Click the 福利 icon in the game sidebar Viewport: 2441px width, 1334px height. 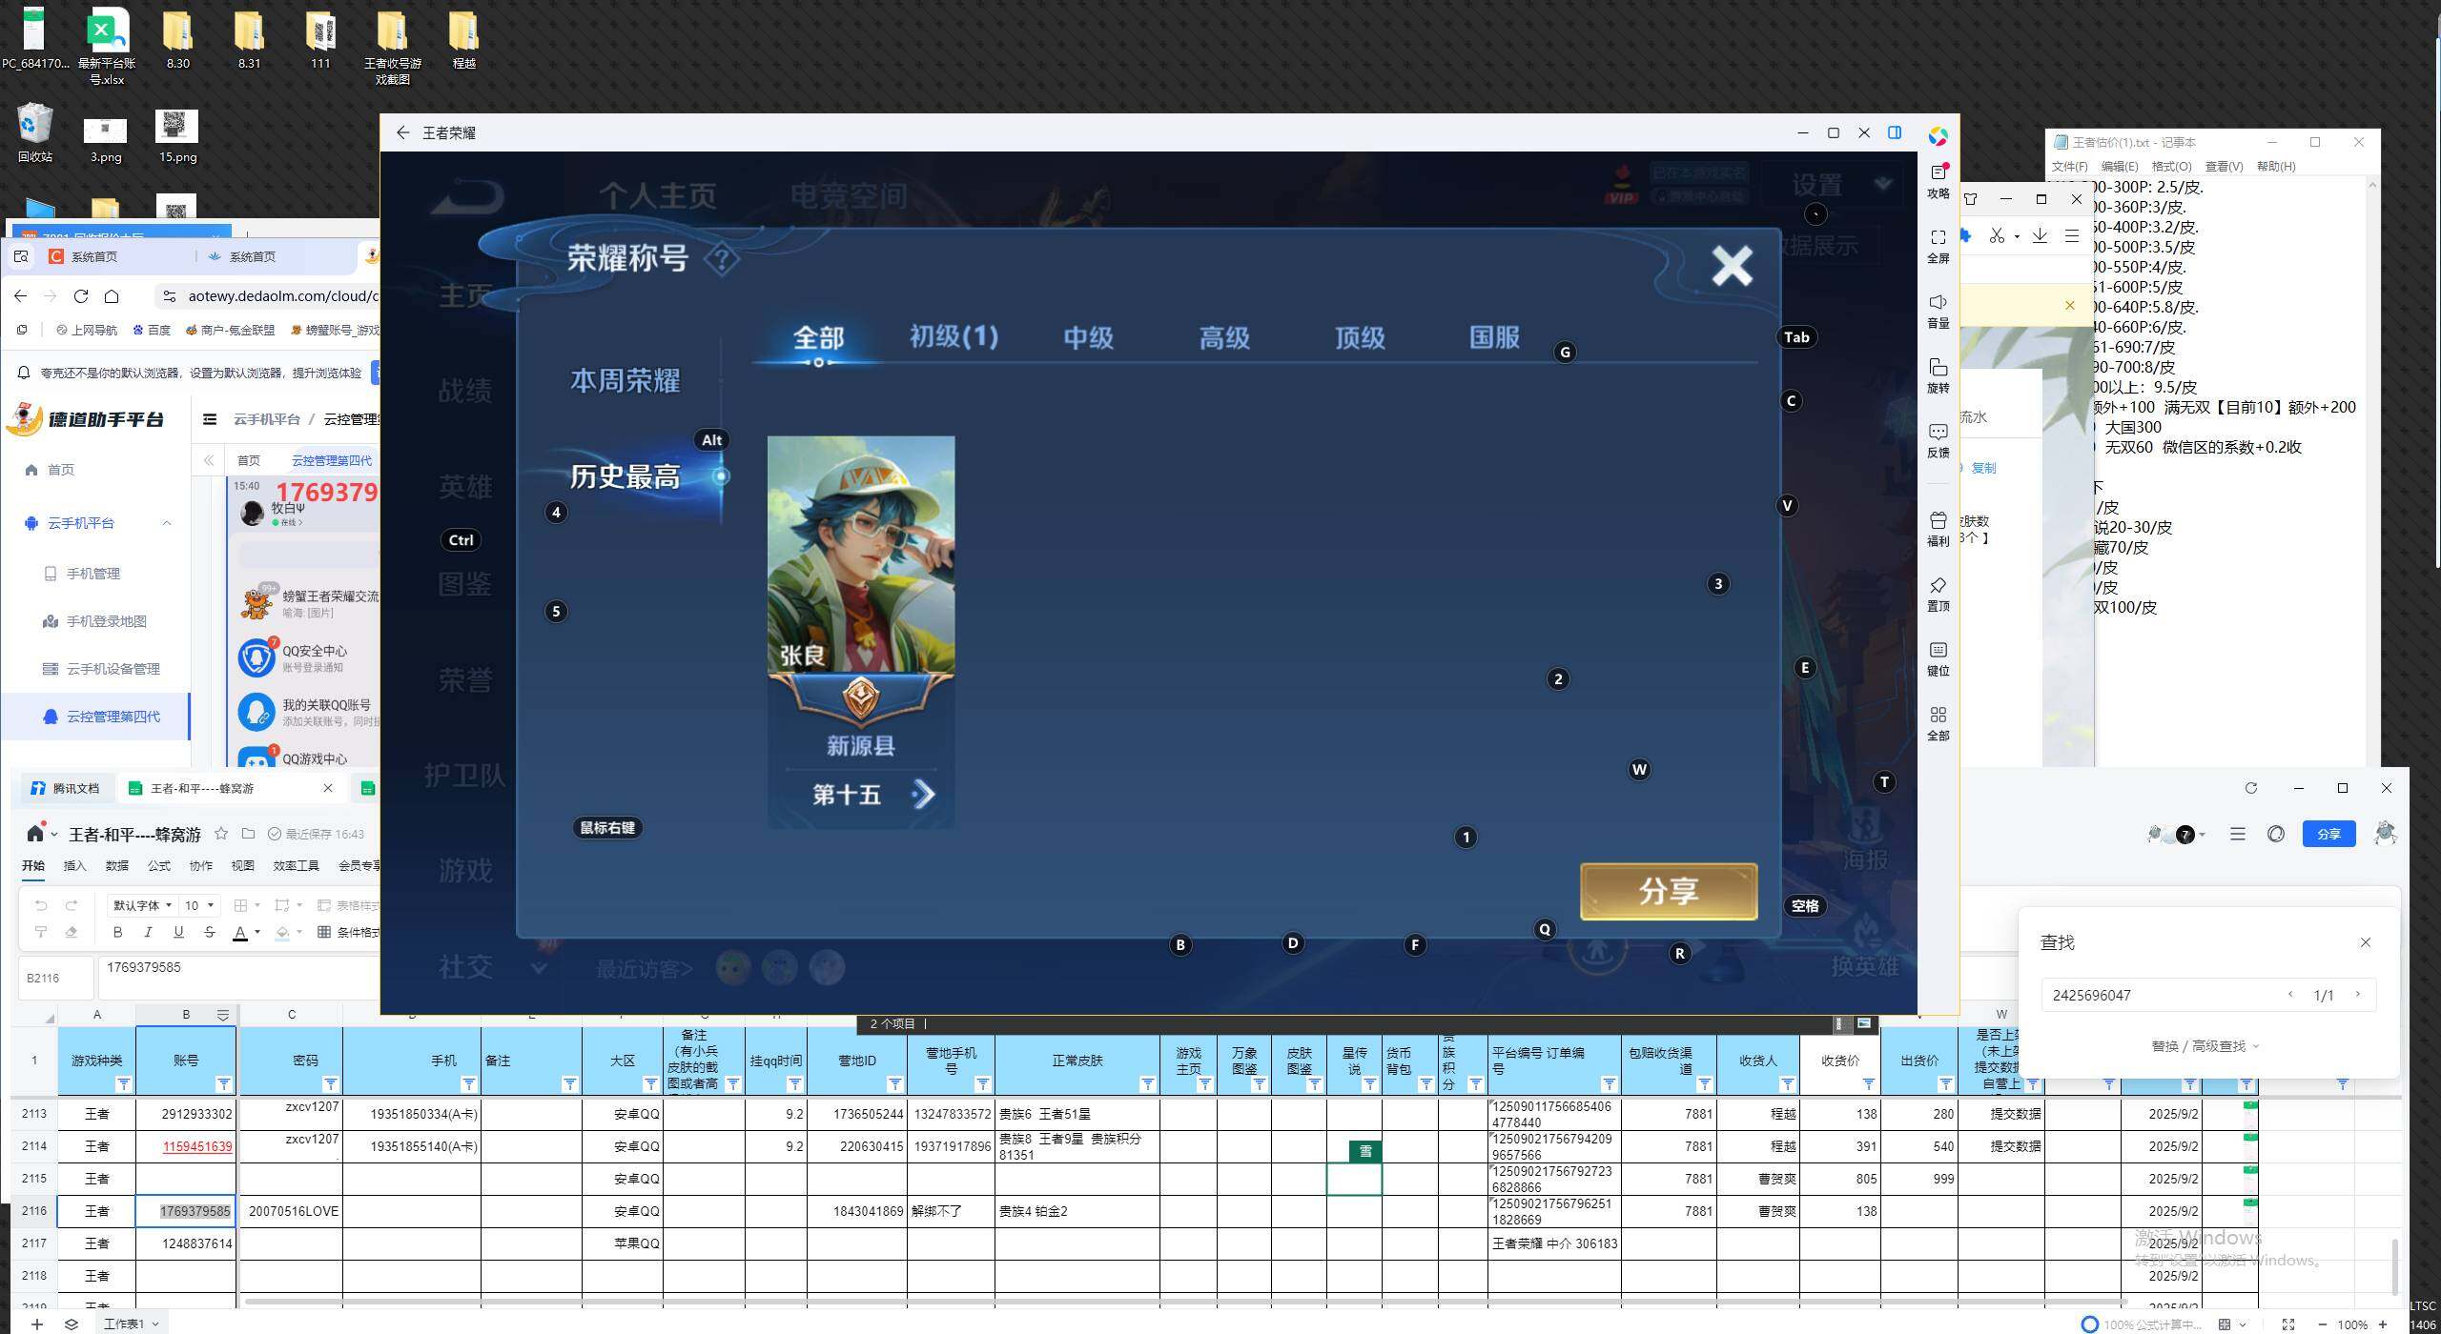pos(1938,527)
